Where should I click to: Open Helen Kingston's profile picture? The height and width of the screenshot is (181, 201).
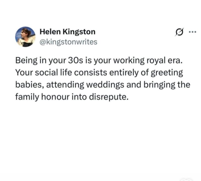tap(25, 37)
